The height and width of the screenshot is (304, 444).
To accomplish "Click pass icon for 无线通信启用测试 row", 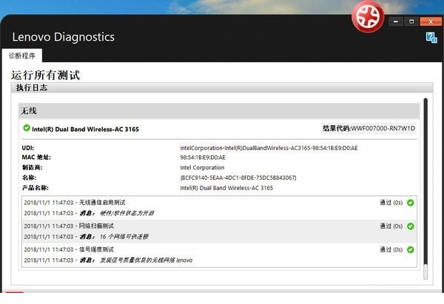I will [x=410, y=203].
